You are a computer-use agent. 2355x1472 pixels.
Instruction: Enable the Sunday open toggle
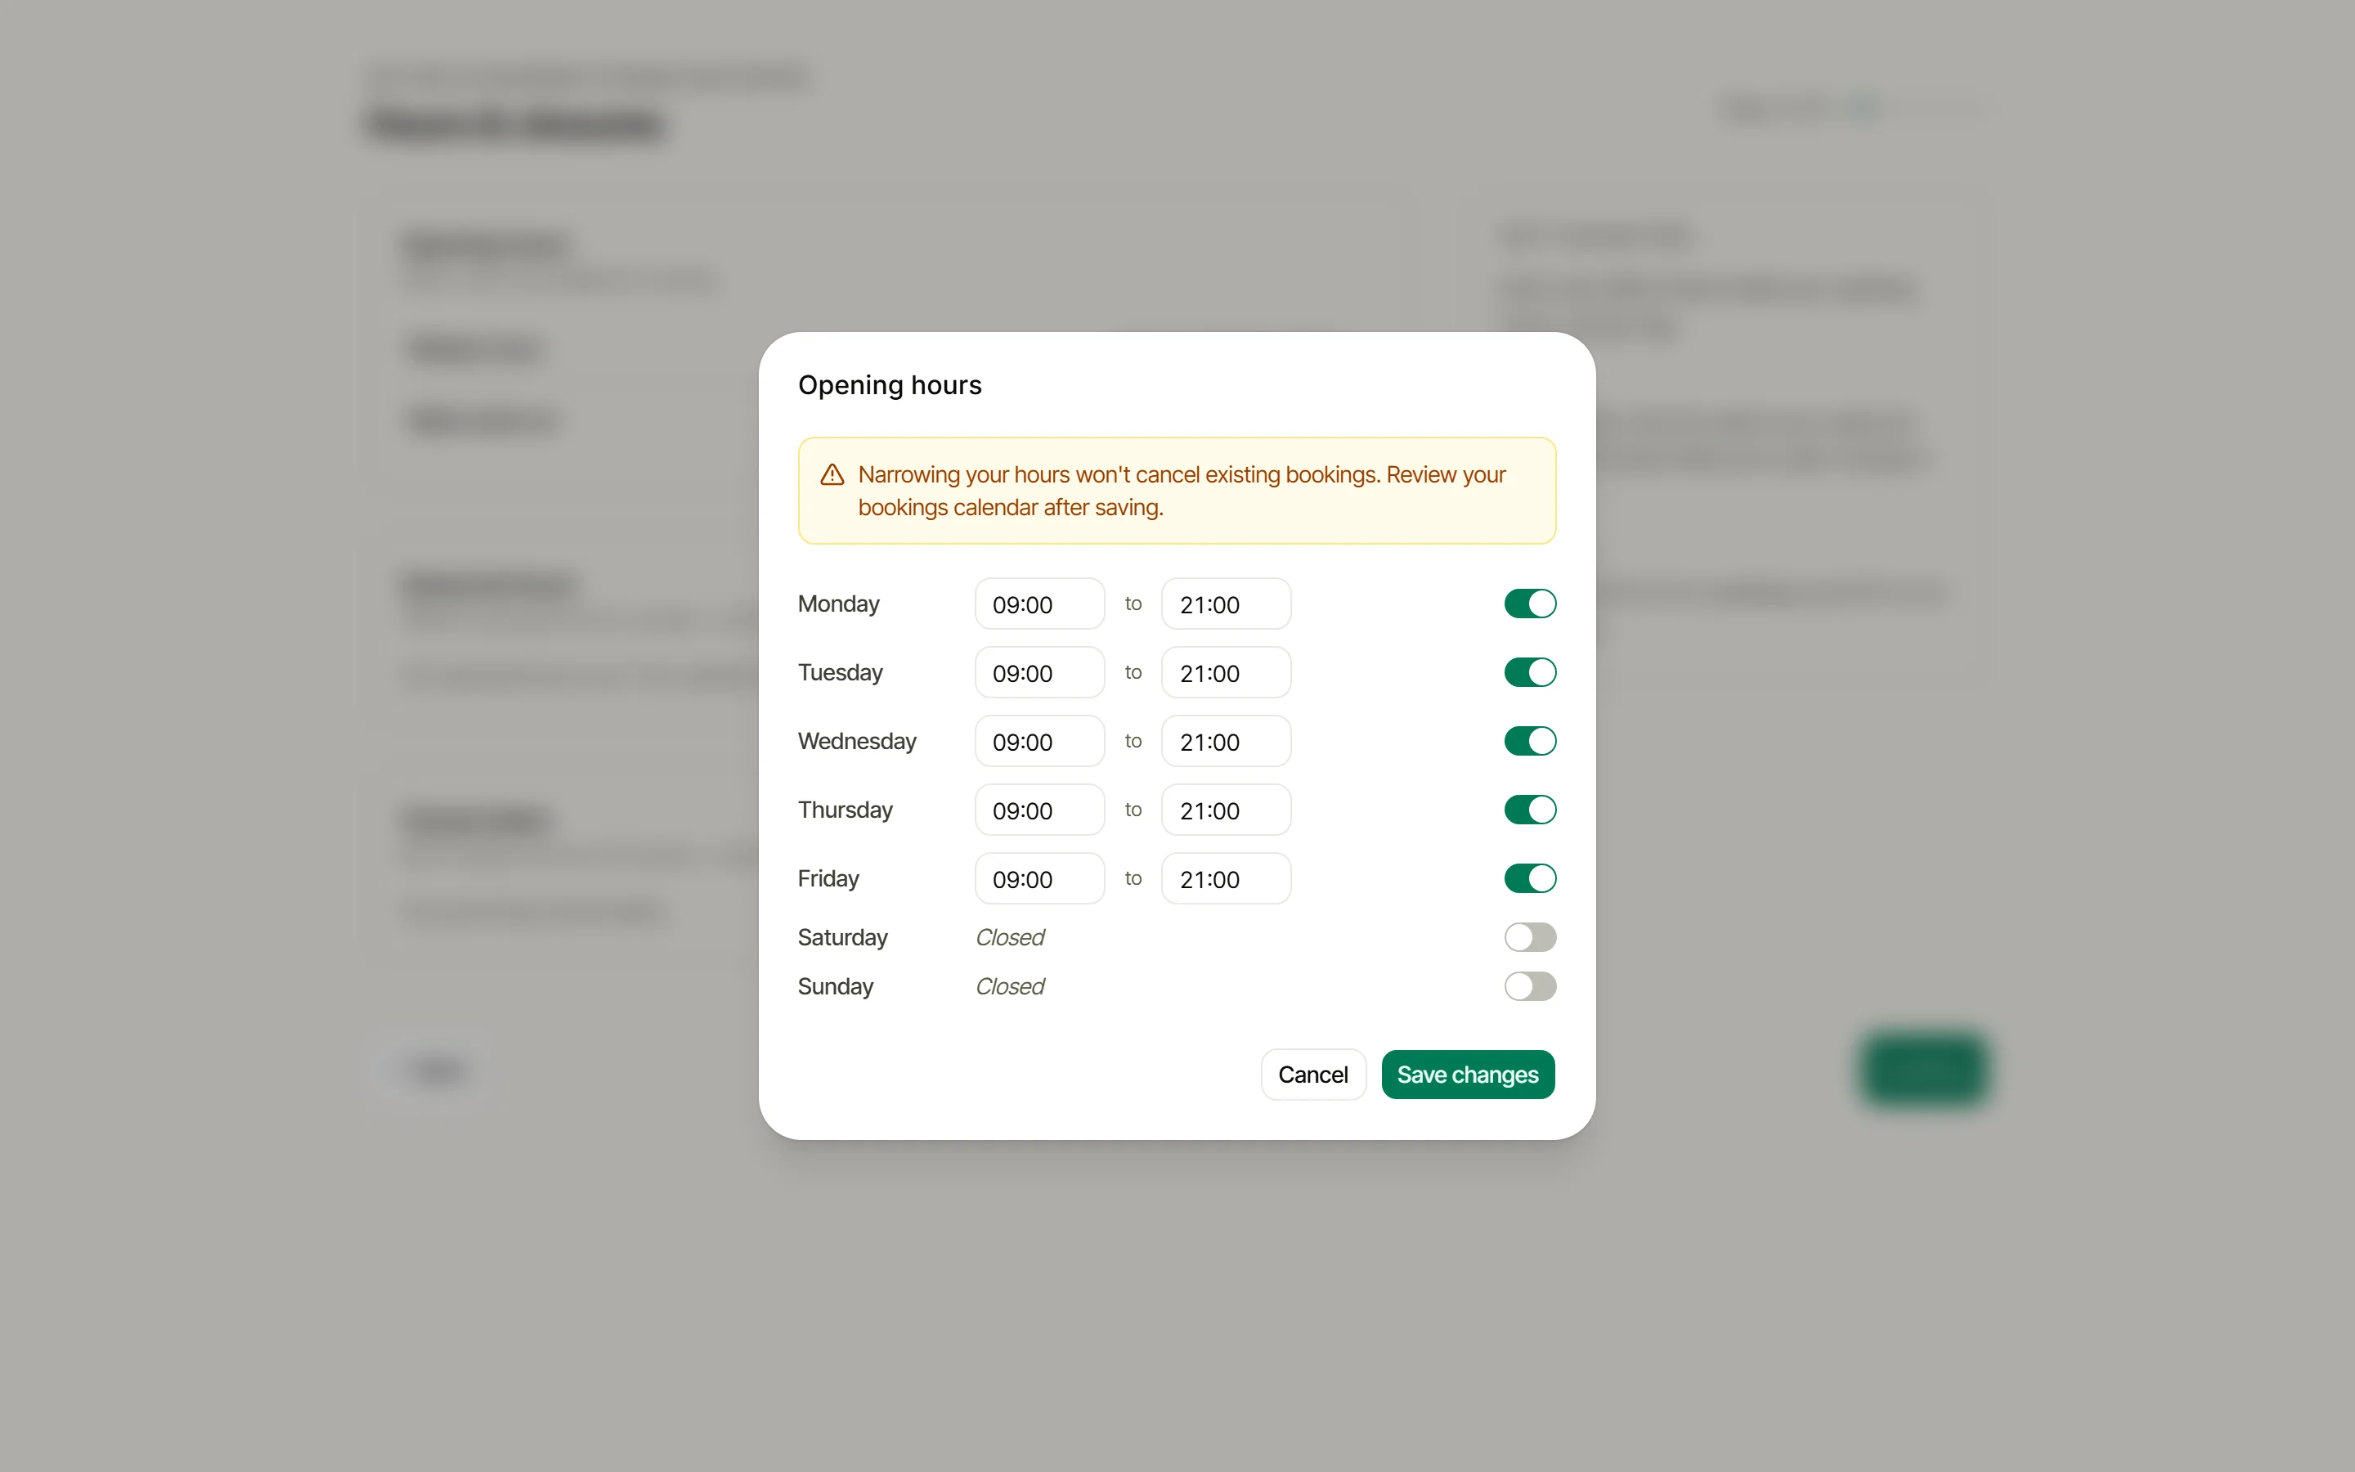click(x=1530, y=986)
